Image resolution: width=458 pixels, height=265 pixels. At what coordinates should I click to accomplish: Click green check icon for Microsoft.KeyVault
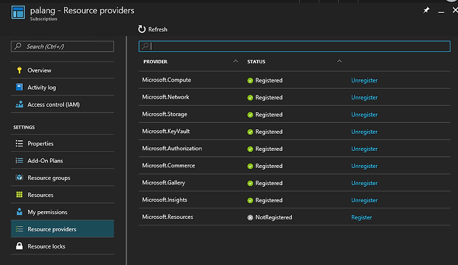pyautogui.click(x=250, y=132)
